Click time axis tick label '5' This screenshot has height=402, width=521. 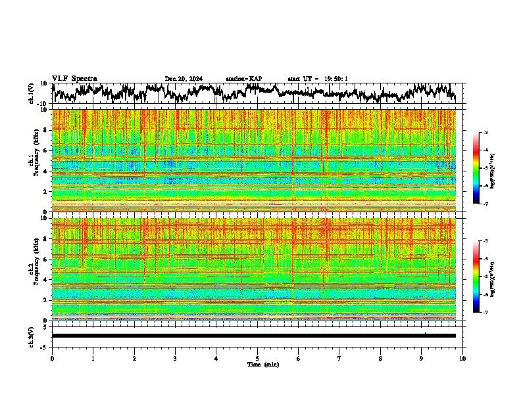[257, 359]
